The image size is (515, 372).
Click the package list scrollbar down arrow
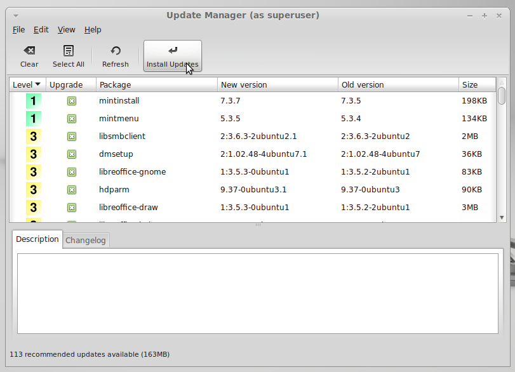pyautogui.click(x=502, y=218)
